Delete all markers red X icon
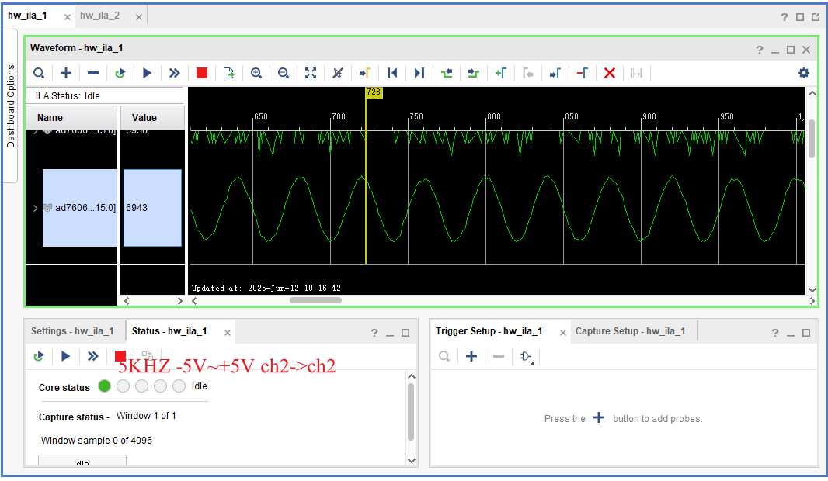Screen dimensions: 828x481 click(610, 73)
